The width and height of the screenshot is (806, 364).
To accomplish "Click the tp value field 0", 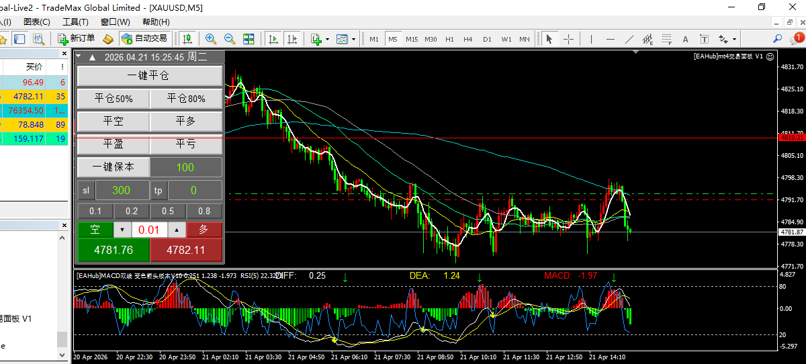I will click(x=194, y=190).
